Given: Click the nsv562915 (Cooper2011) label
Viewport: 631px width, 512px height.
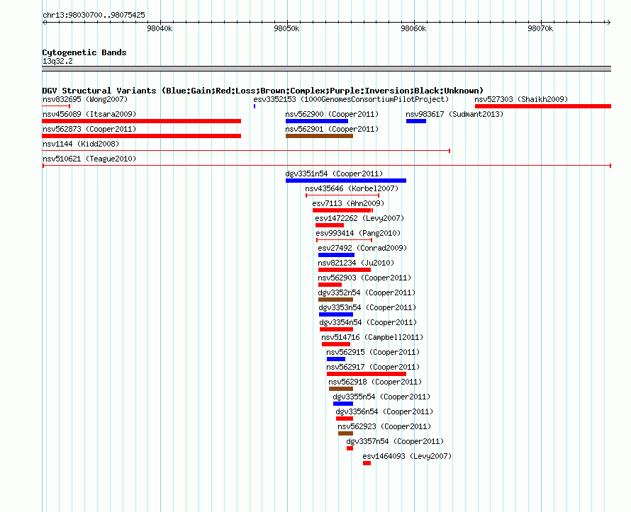Looking at the screenshot, I should click(373, 352).
